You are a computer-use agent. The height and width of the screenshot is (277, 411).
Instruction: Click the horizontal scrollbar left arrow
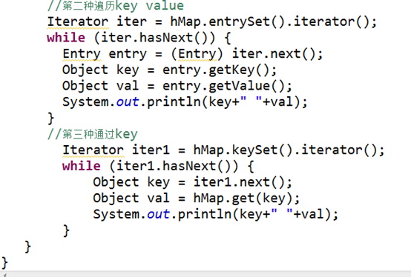click(4, 275)
